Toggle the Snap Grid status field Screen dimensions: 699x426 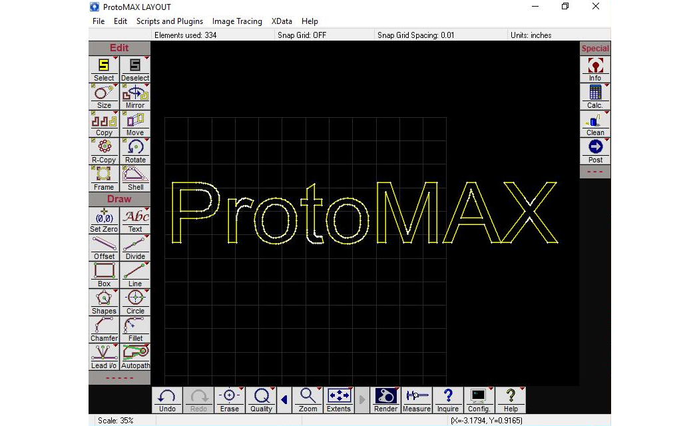[302, 35]
